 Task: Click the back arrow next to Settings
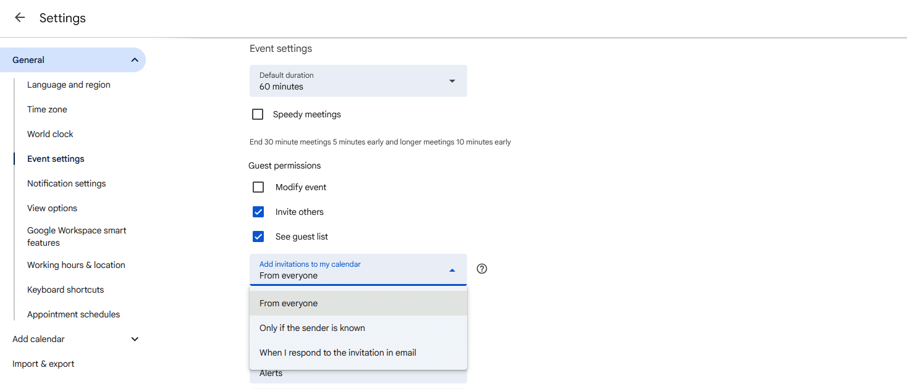[x=20, y=18]
